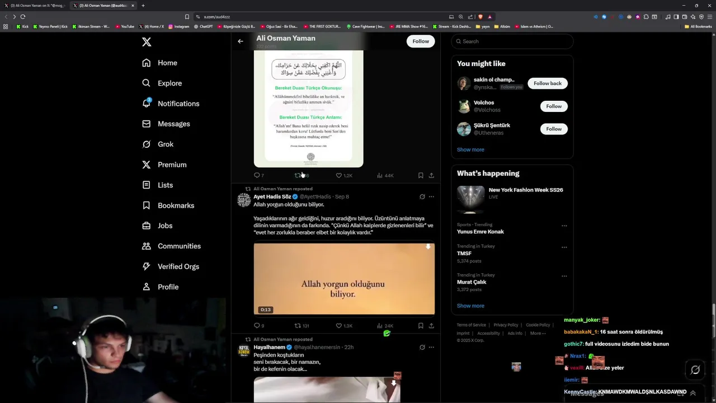
Task: Open Privacy Policy link
Action: (x=506, y=325)
